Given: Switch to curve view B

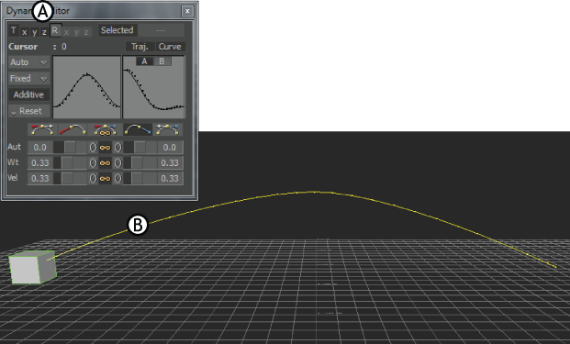Looking at the screenshot, I should pyautogui.click(x=162, y=61).
